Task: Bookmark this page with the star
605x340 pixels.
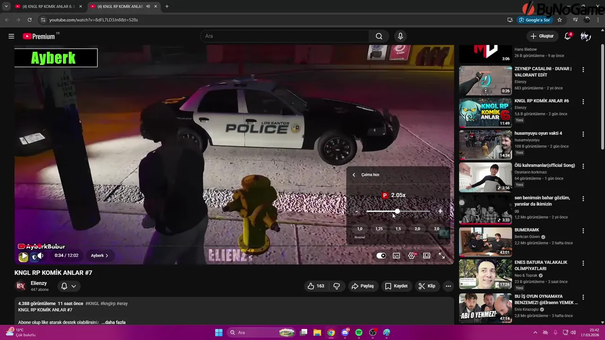Action: [x=560, y=20]
